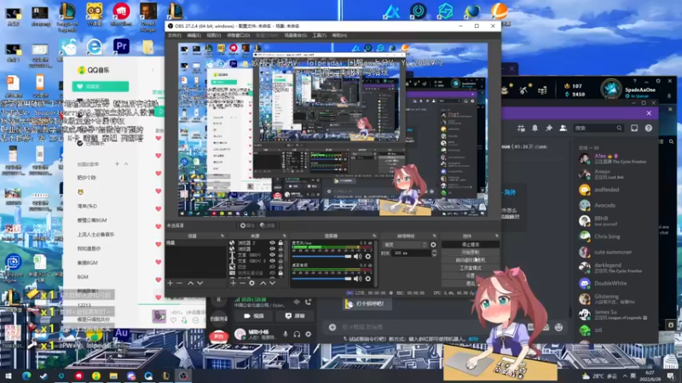Add a new scene in scenes panel
Image resolution: width=682 pixels, height=383 pixels.
point(170,283)
